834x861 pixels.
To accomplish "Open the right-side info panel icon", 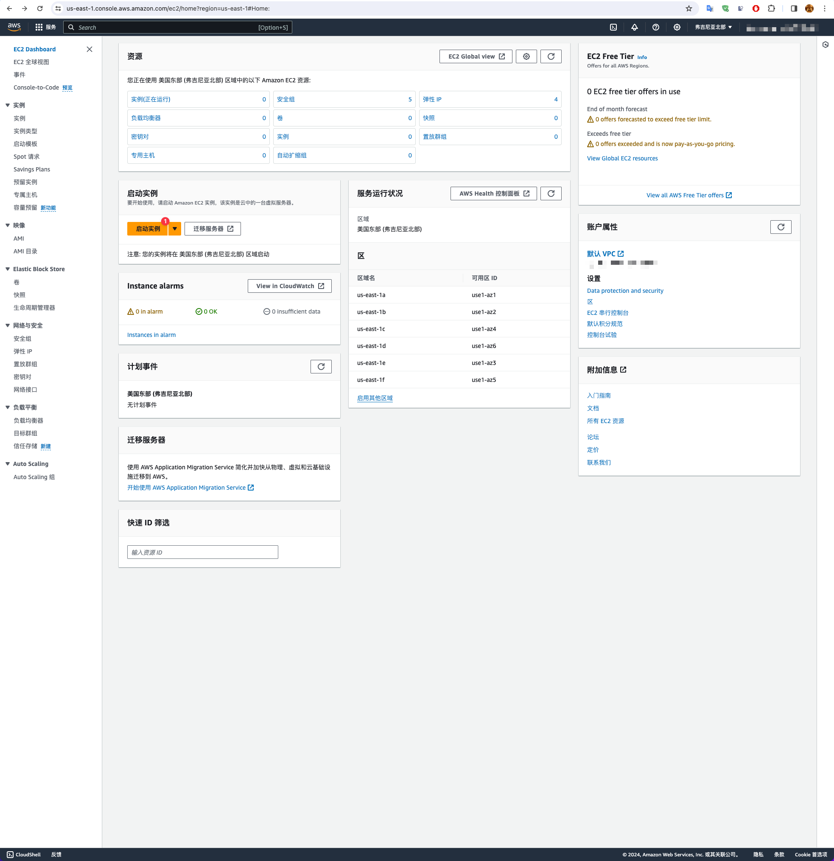I will coord(825,45).
